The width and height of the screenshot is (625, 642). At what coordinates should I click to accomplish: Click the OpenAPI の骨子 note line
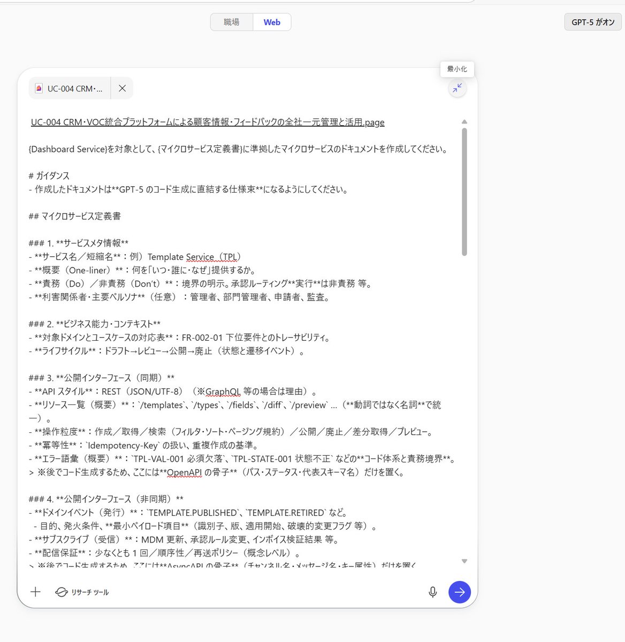tap(217, 472)
